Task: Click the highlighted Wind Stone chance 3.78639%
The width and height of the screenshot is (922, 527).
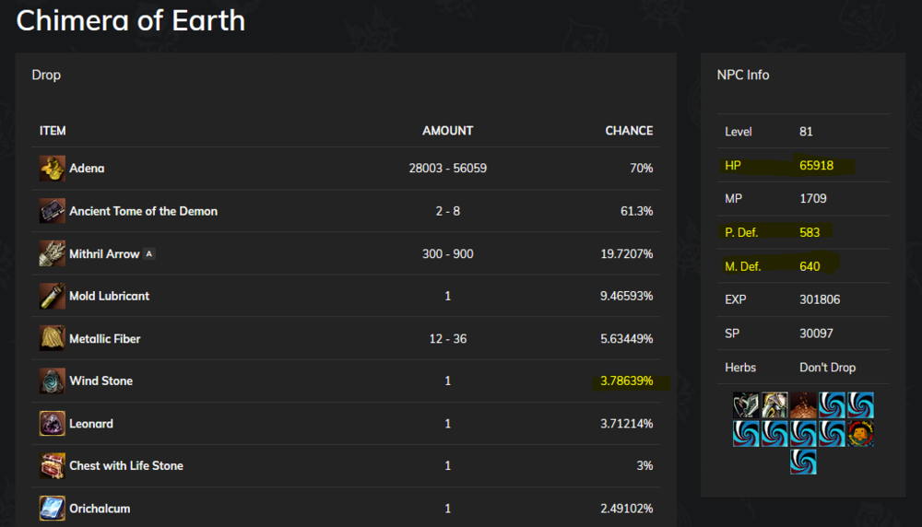Action: coord(626,381)
